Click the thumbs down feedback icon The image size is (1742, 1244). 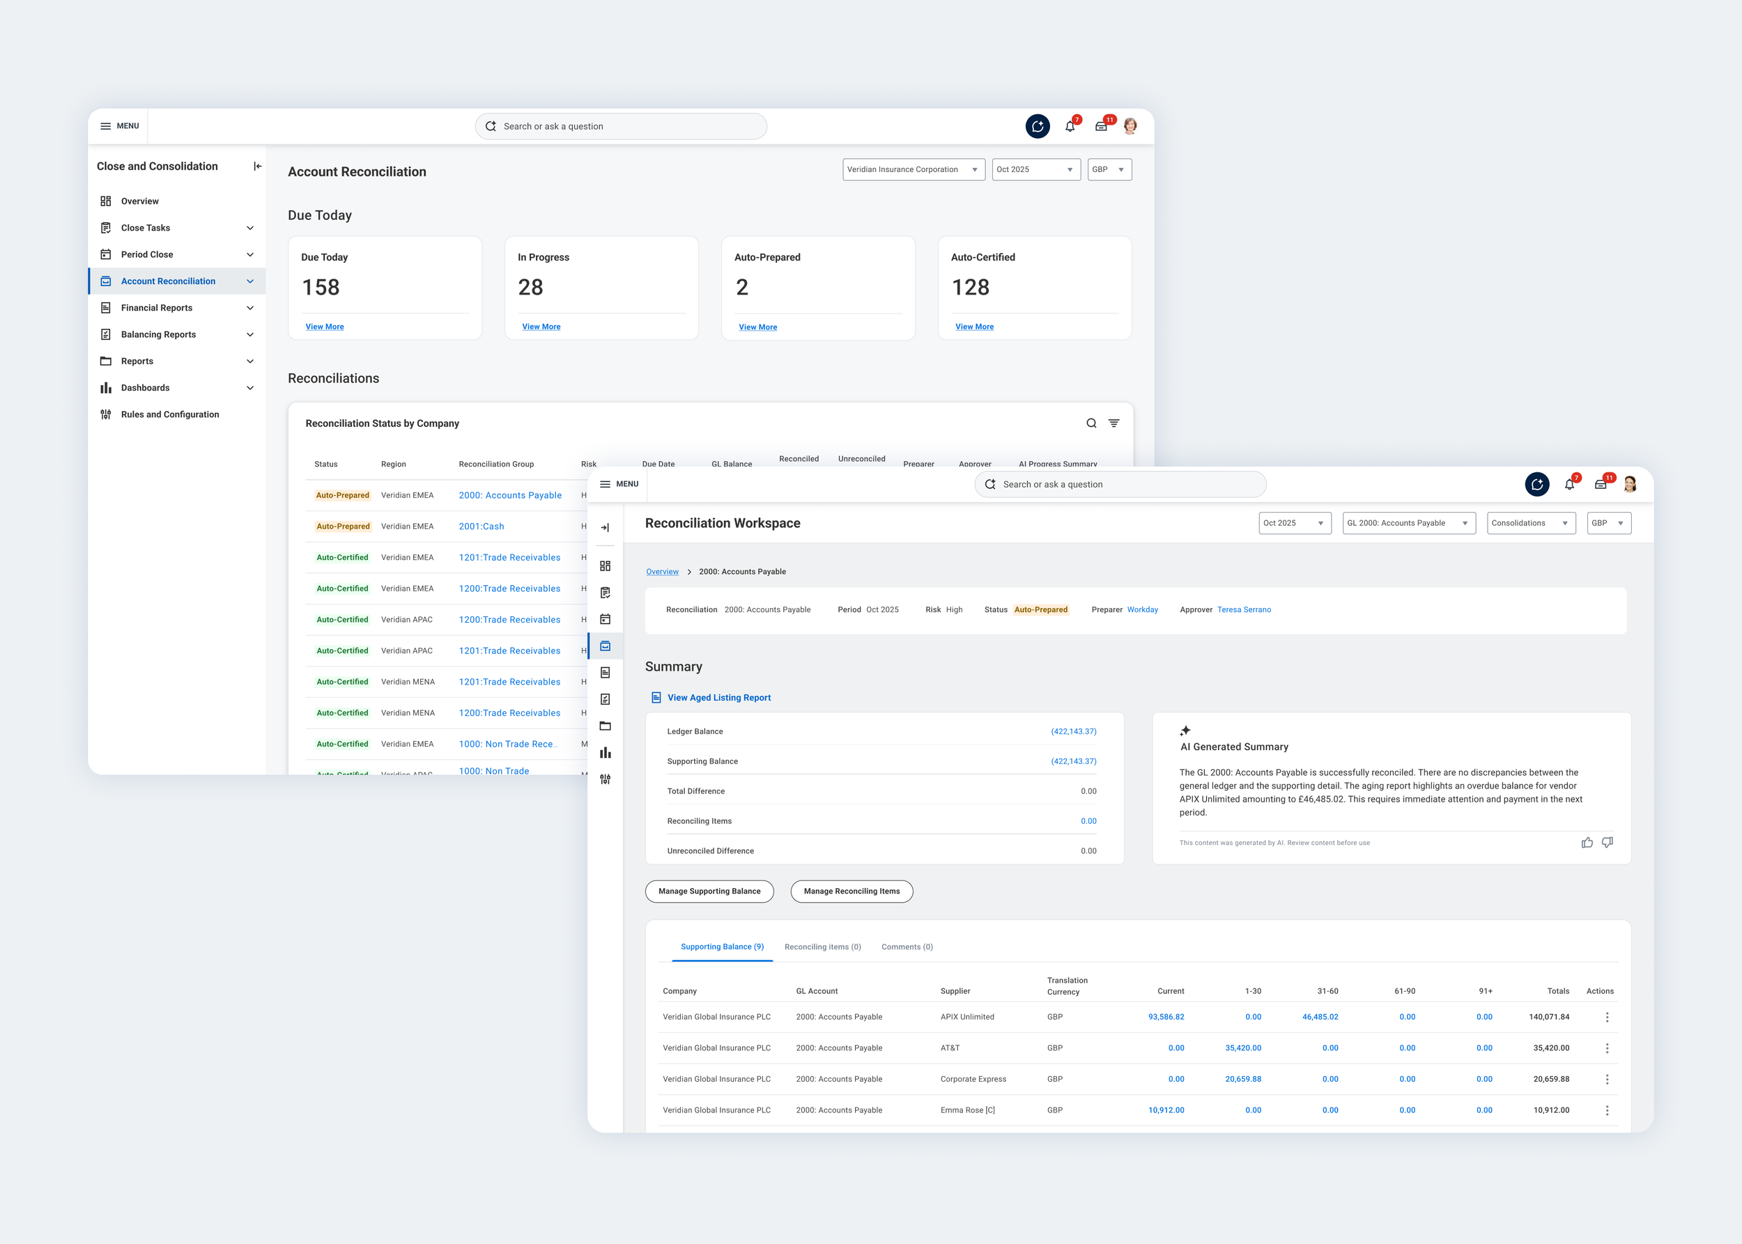[x=1607, y=843]
